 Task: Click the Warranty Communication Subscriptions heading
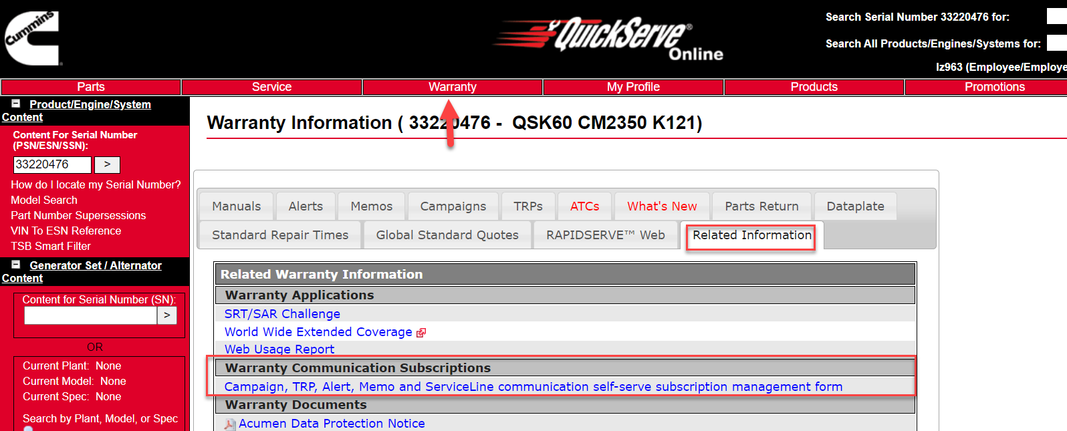click(358, 368)
